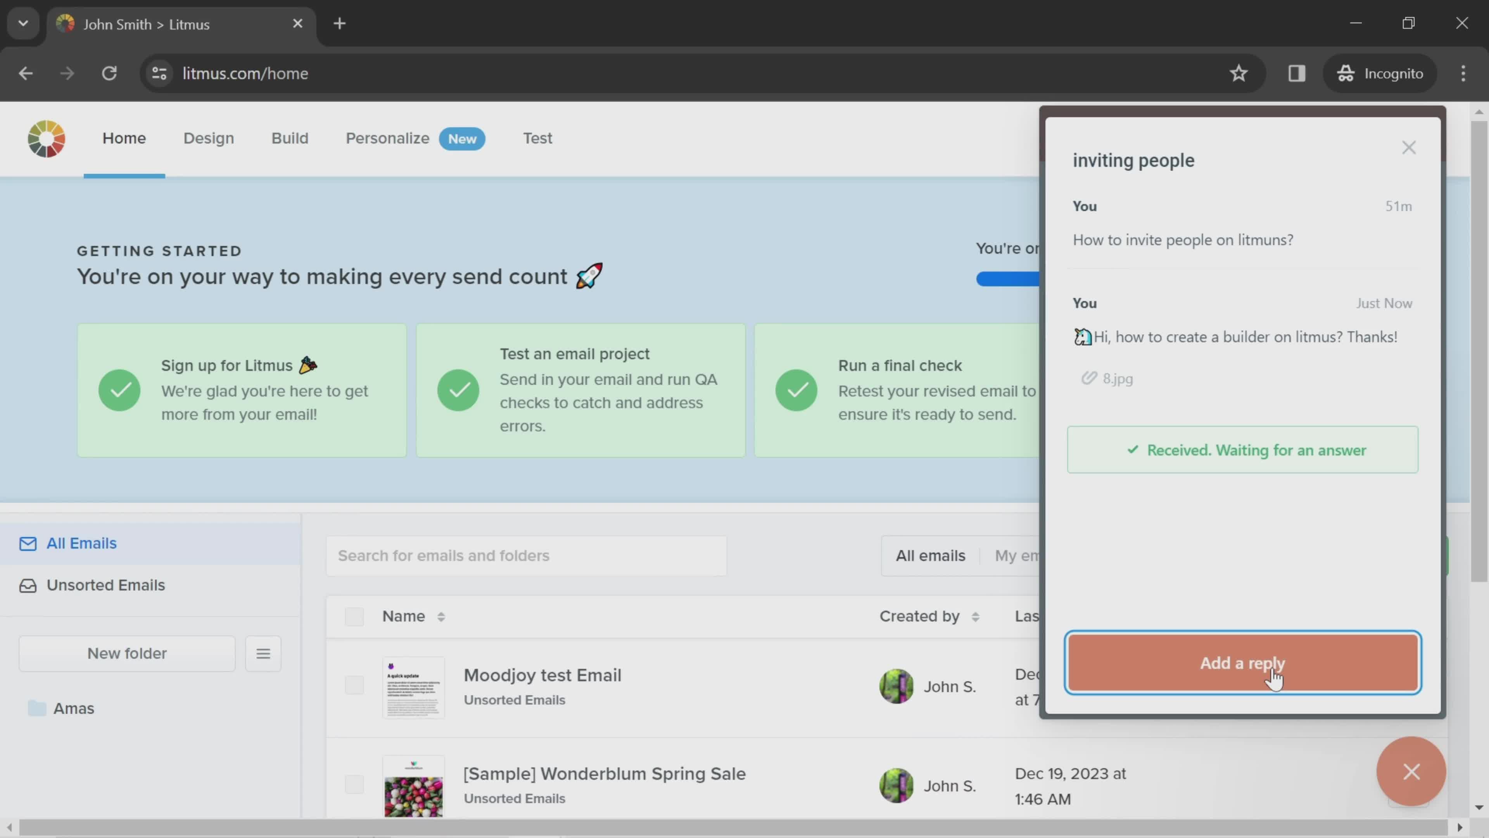Click the Received. Waiting for an answer status

pos(1243,450)
